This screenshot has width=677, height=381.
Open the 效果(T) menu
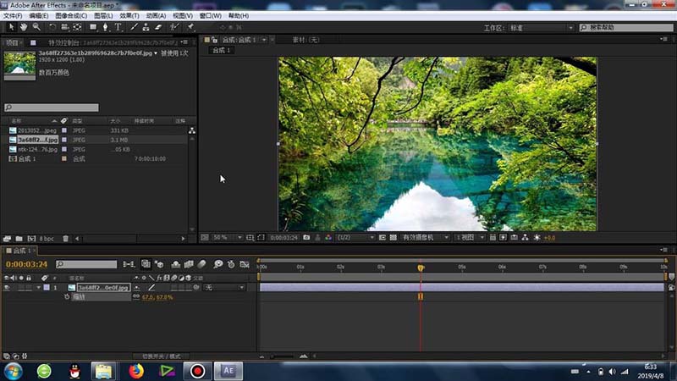129,15
